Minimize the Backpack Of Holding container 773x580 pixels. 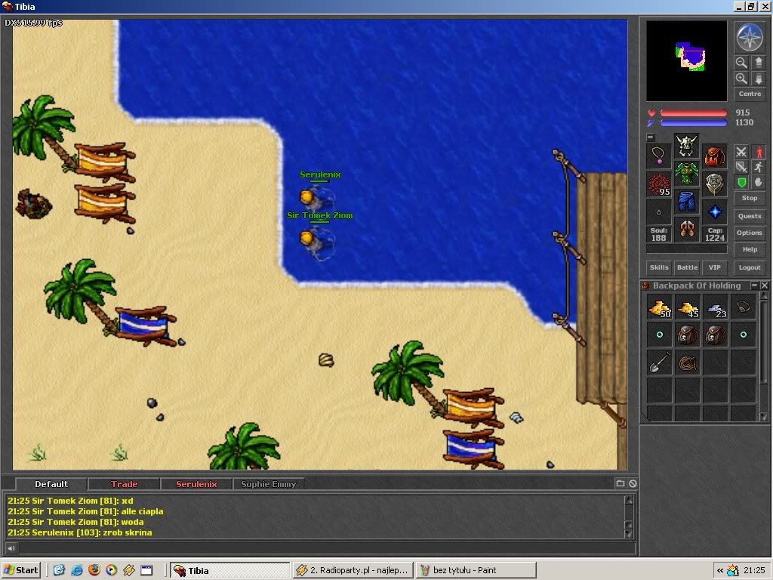point(754,285)
